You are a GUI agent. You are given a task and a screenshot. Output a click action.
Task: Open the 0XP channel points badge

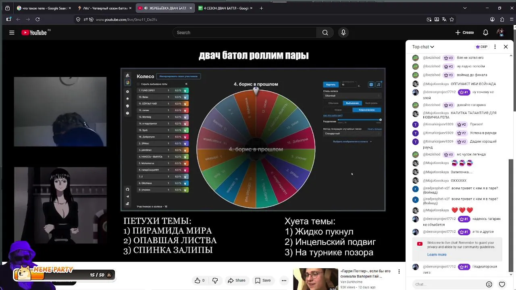tap(482, 47)
